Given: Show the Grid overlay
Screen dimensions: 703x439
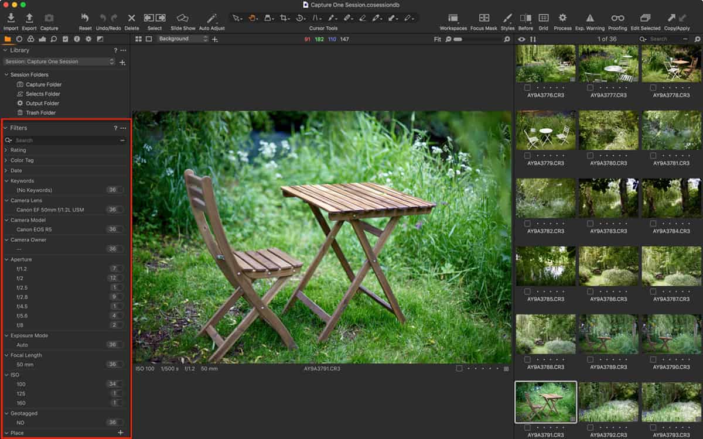Looking at the screenshot, I should click(x=543, y=19).
